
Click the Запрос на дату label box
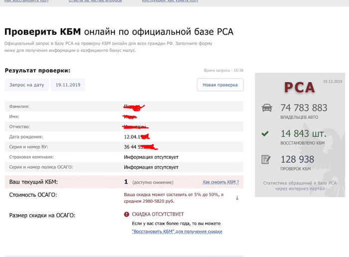tap(27, 85)
